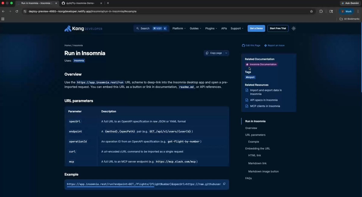Image resolution: width=362 pixels, height=197 pixels.
Task: Toggle light/dark theme sun icon
Action: point(294,28)
